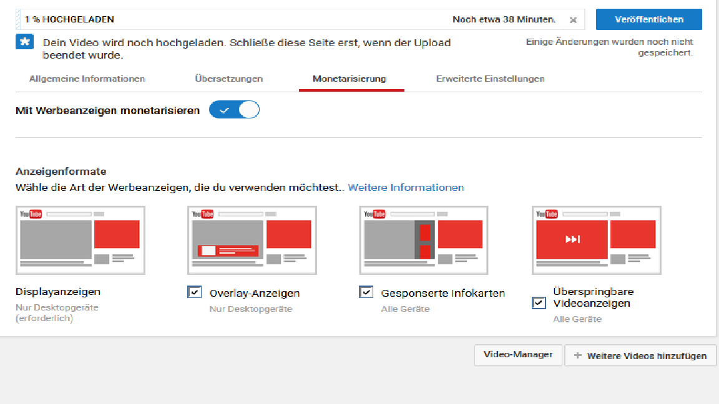The height and width of the screenshot is (404, 719).
Task: Select the Monetarisierung tab
Action: click(x=350, y=79)
